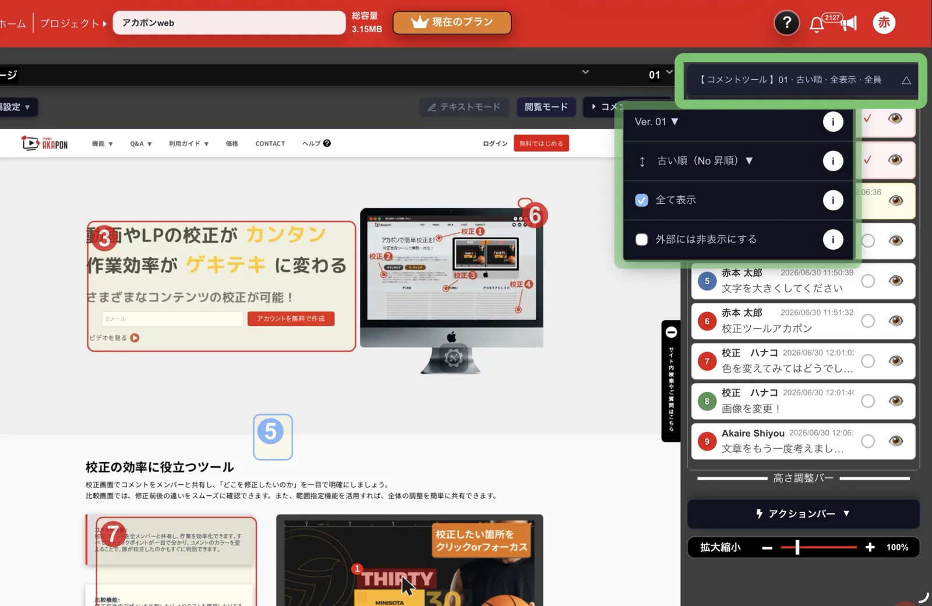This screenshot has width=932, height=606.
Task: Toggle eye visibility for 色を変えてみては comment
Action: 896,361
